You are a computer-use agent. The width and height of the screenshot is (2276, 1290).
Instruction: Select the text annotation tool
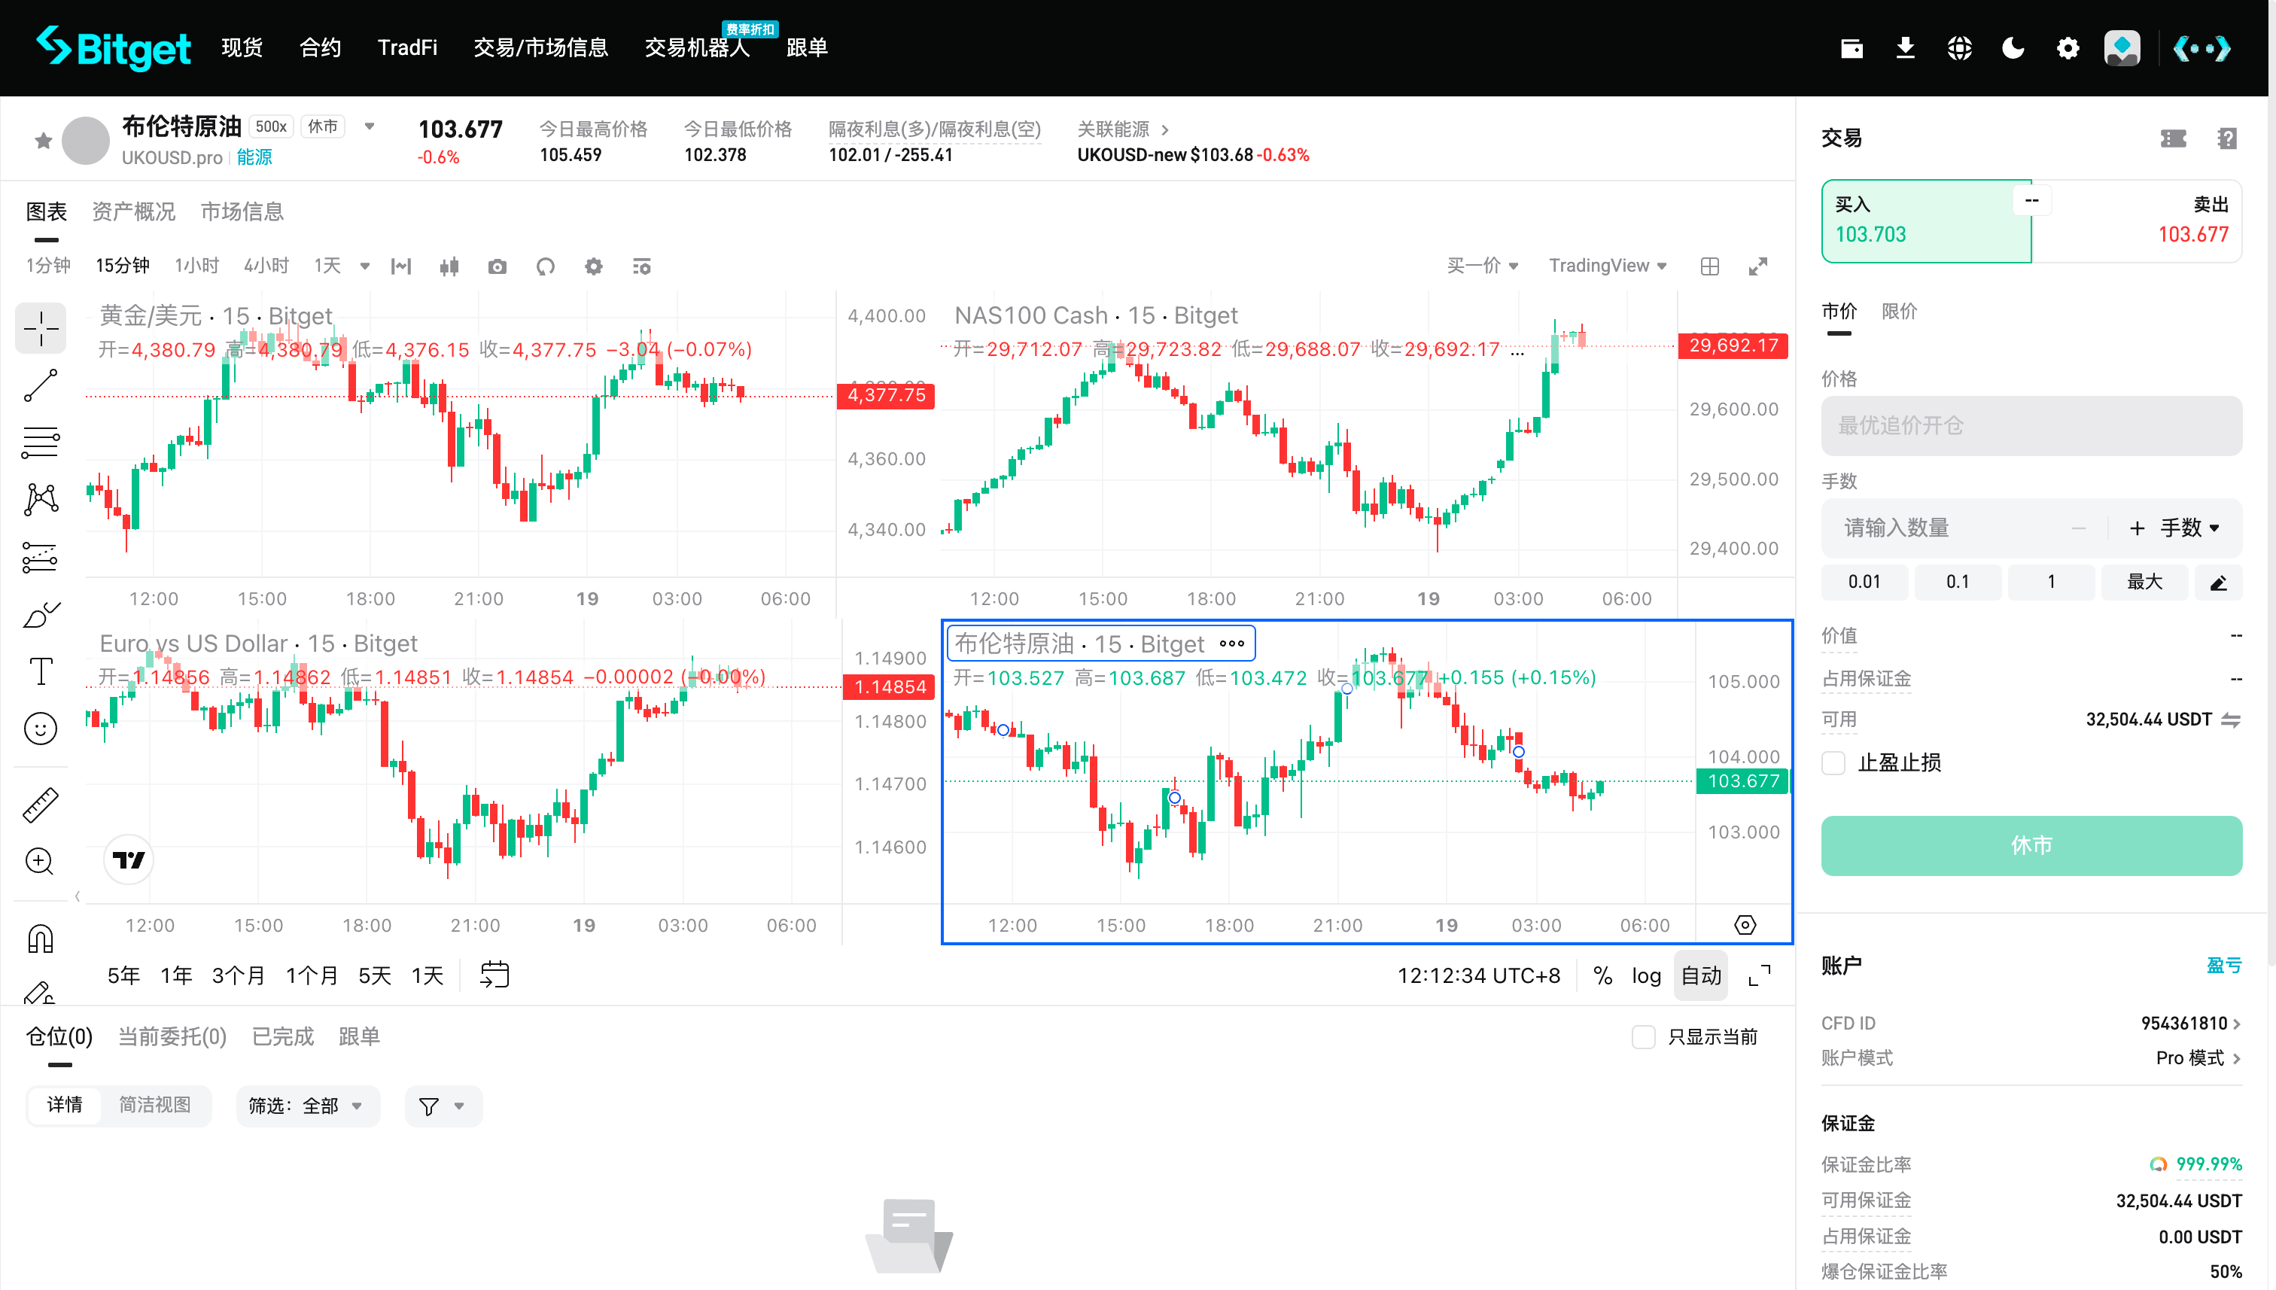pos(41,671)
